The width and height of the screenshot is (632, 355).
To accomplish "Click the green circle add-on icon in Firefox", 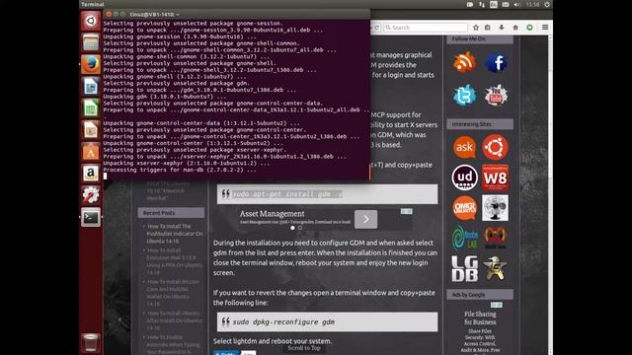I will (529, 28).
